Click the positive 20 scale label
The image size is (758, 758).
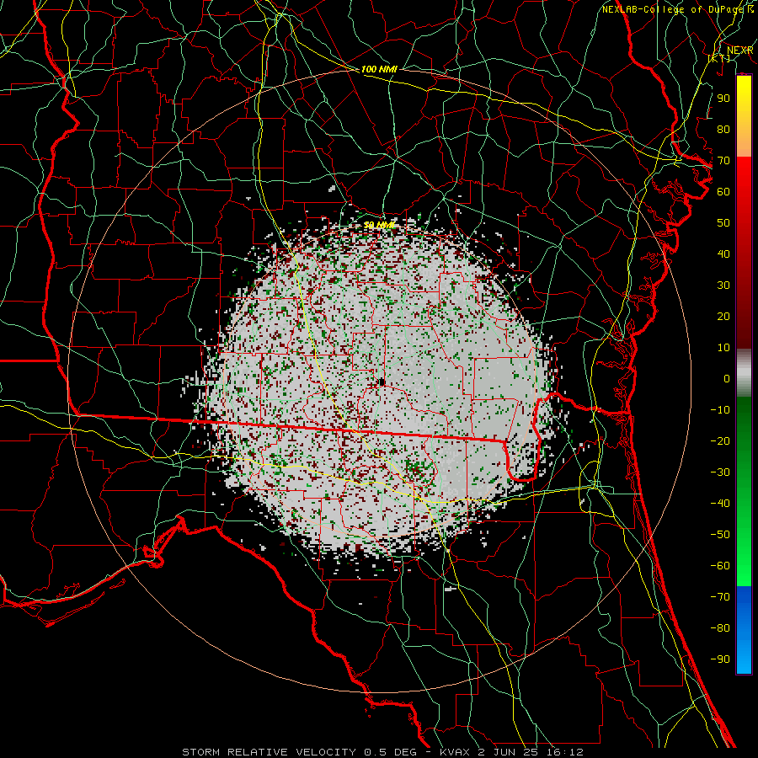click(x=723, y=316)
